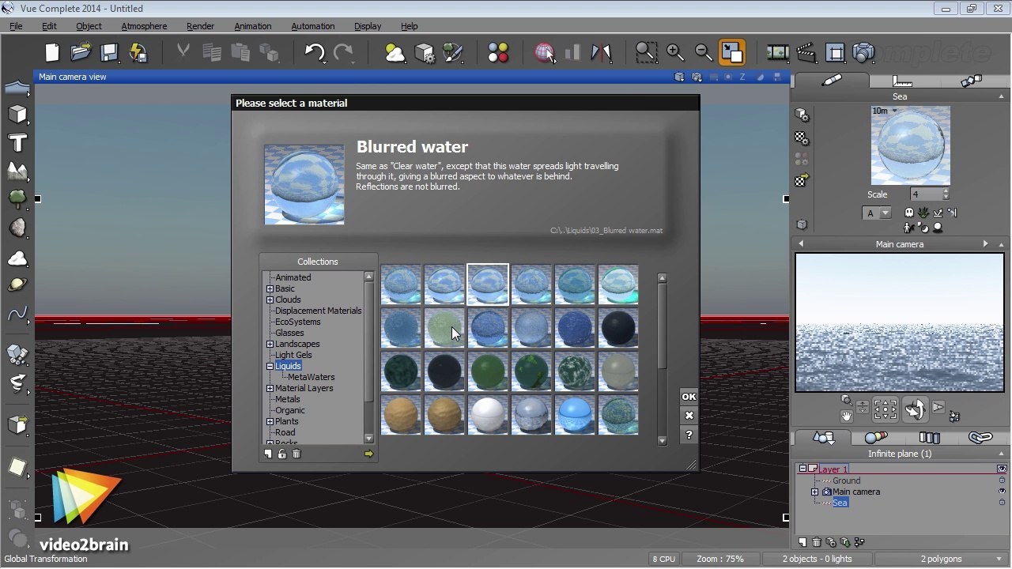Click the zoom-in magnifier toolbar icon
Image resolution: width=1012 pixels, height=569 pixels.
click(675, 53)
